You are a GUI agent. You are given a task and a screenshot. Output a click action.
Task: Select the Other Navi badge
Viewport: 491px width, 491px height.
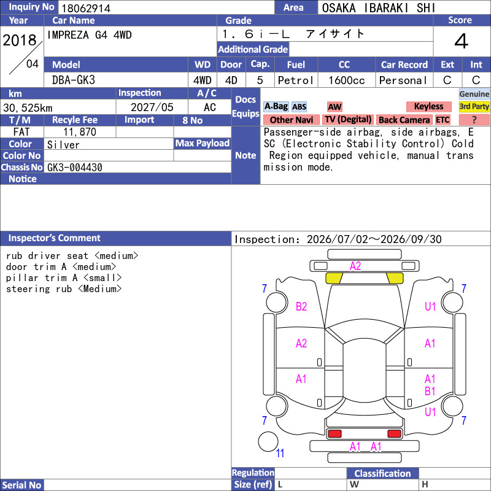click(291, 120)
